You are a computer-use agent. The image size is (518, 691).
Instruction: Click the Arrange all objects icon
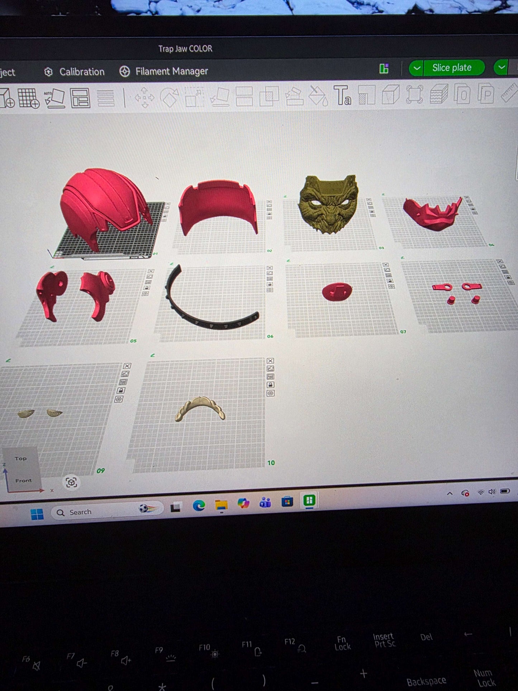click(80, 98)
